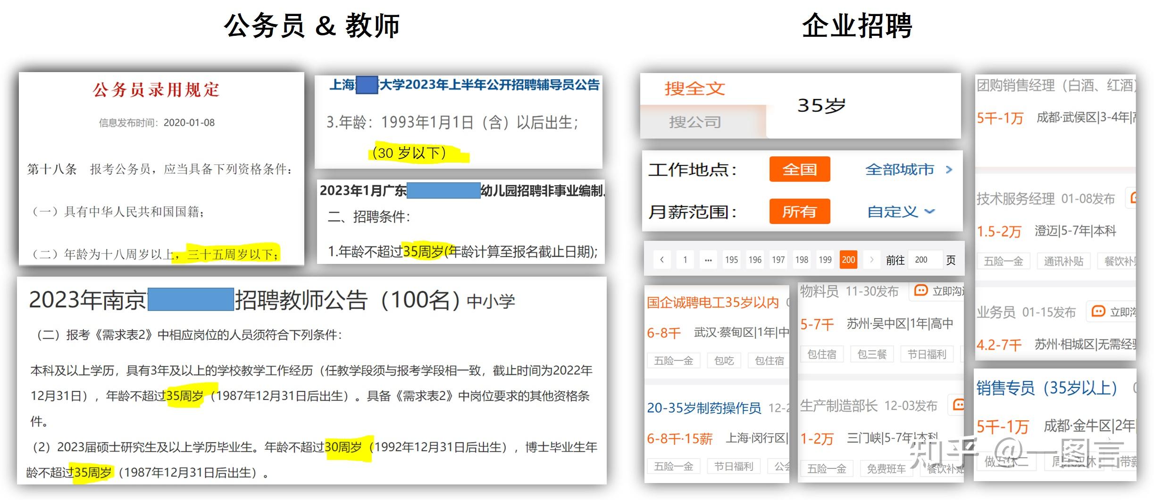This screenshot has width=1154, height=500.
Task: Open the 技术服务经理 job listing
Action: coord(1016,199)
